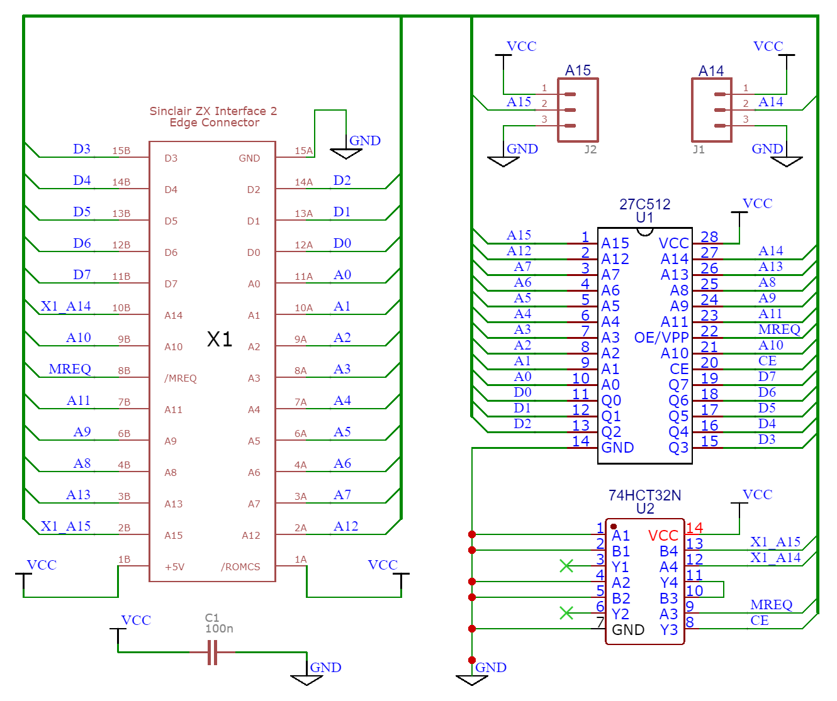Select the 27C512 EPROM symbol U1
The height and width of the screenshot is (701, 837).
[644, 346]
